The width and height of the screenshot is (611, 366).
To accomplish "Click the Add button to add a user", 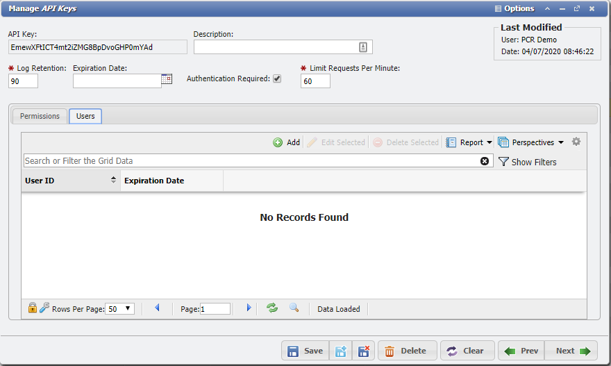I will [287, 142].
